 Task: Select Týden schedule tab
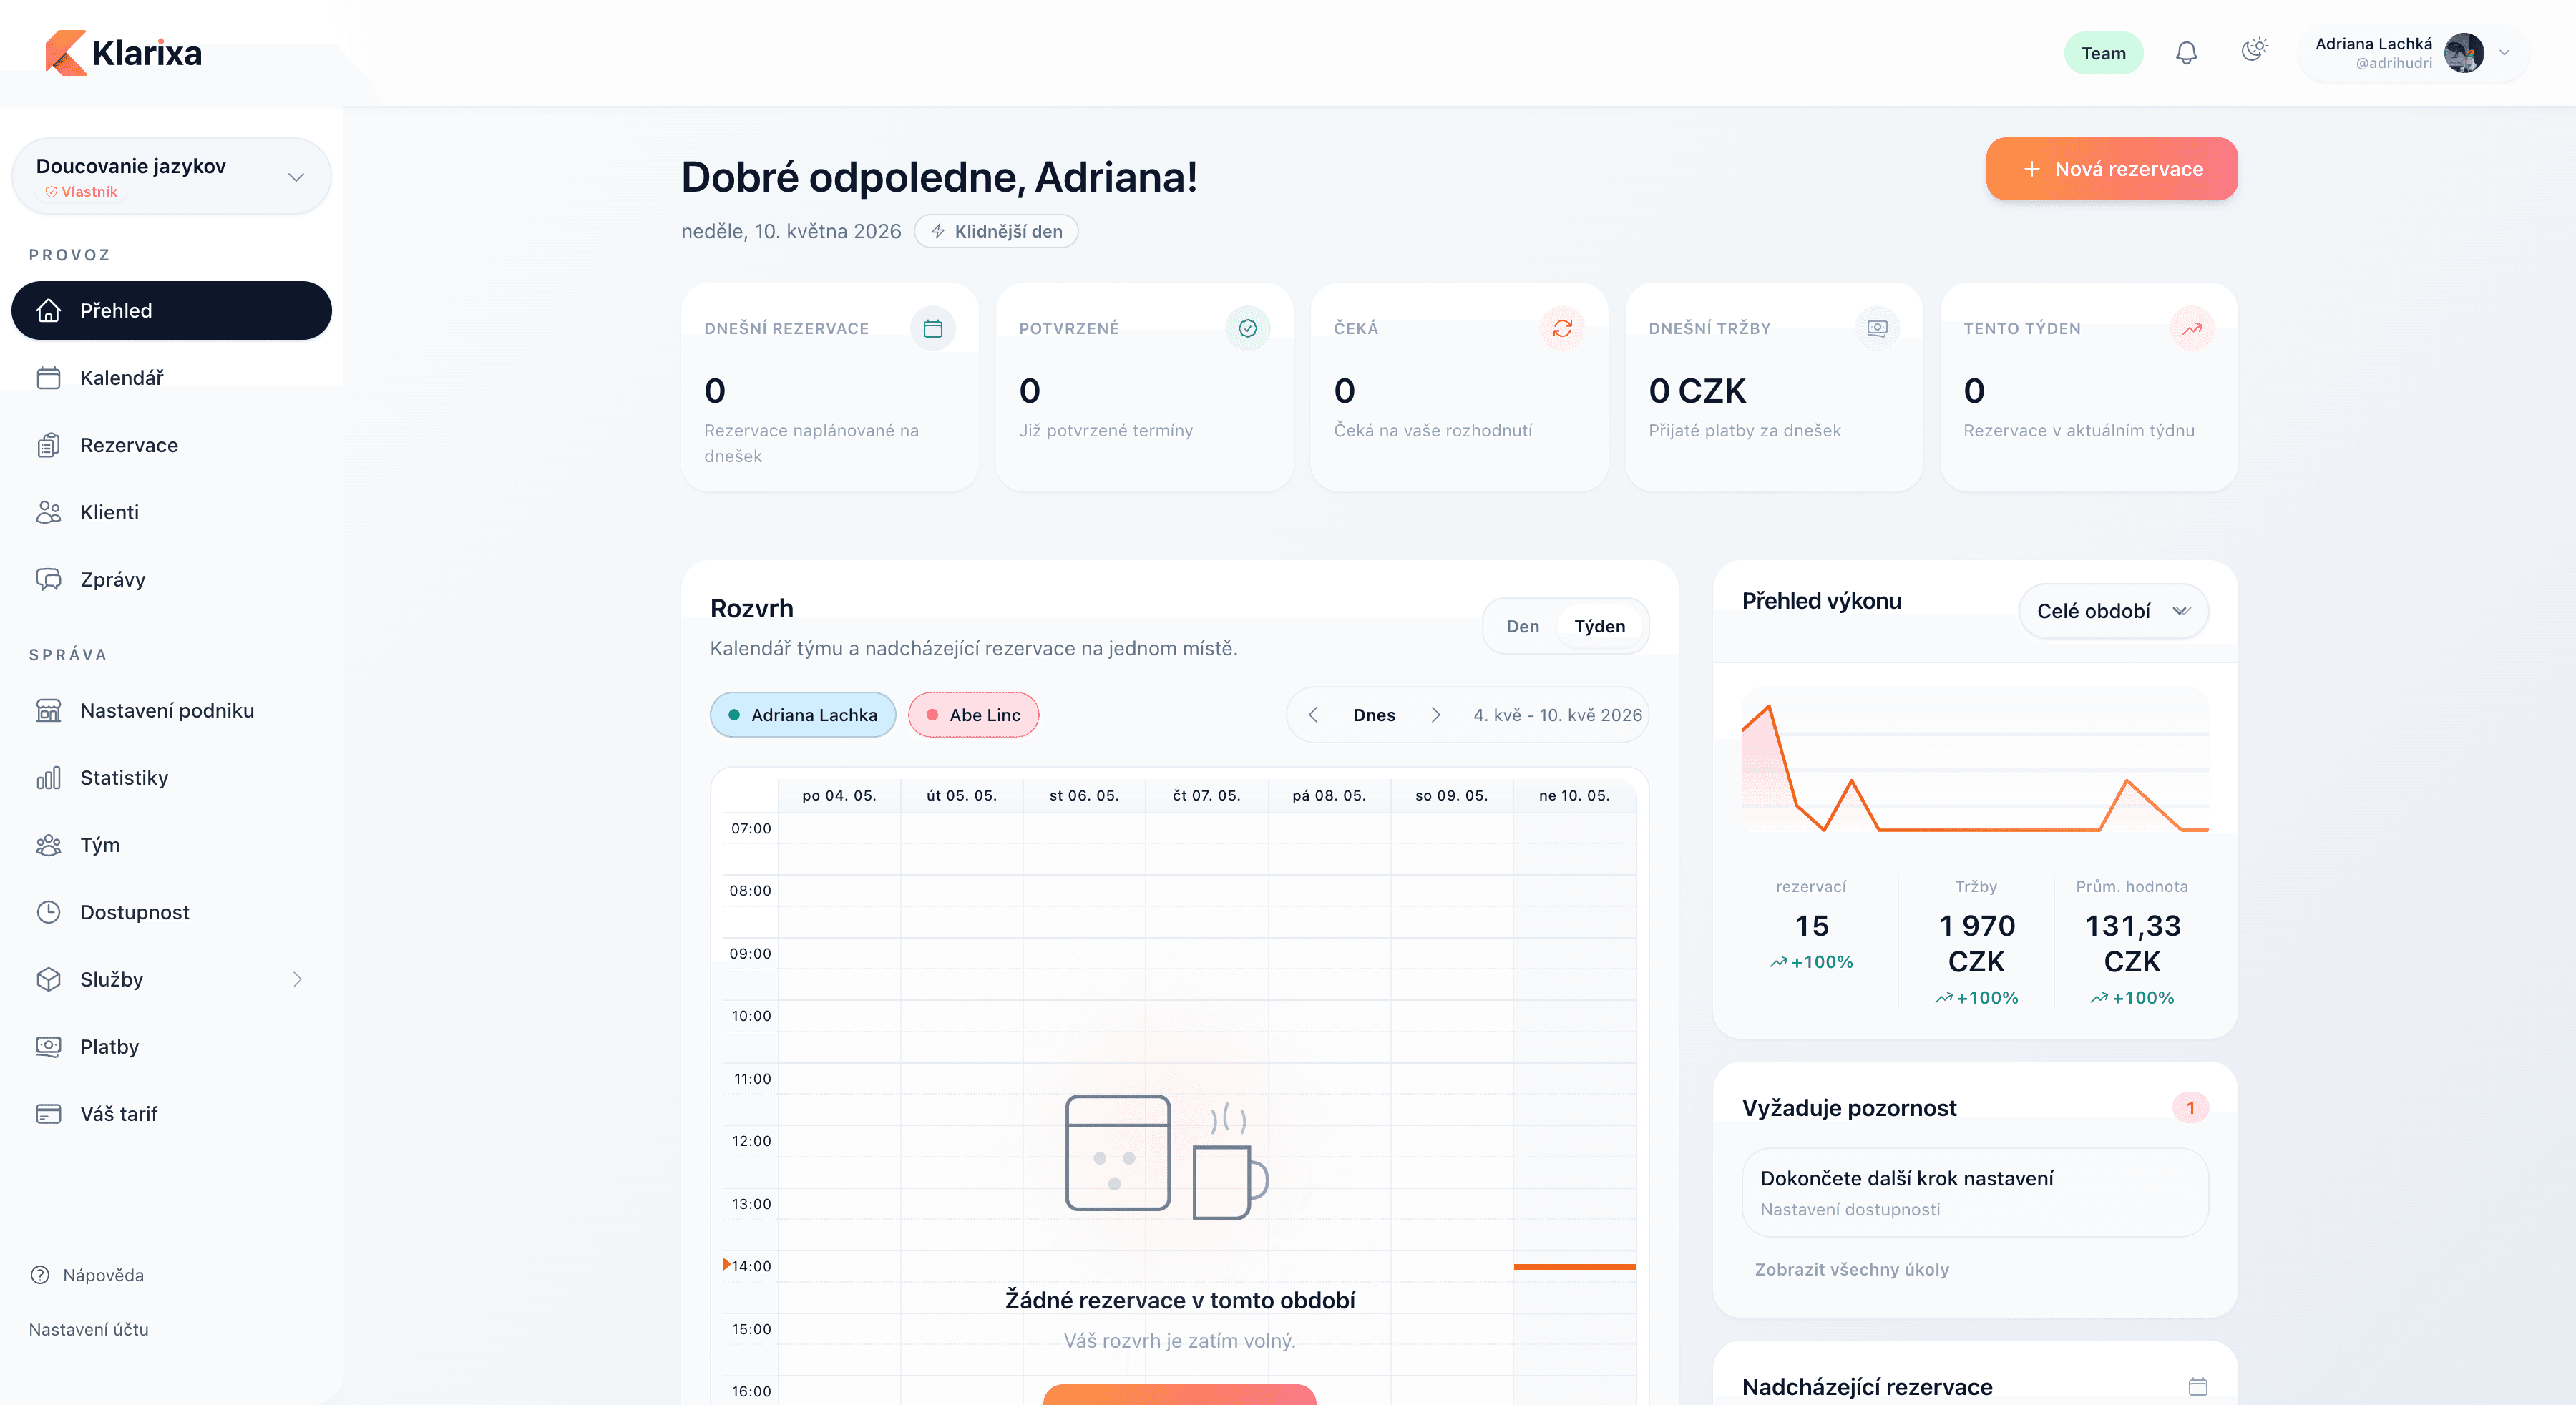[x=1599, y=626]
